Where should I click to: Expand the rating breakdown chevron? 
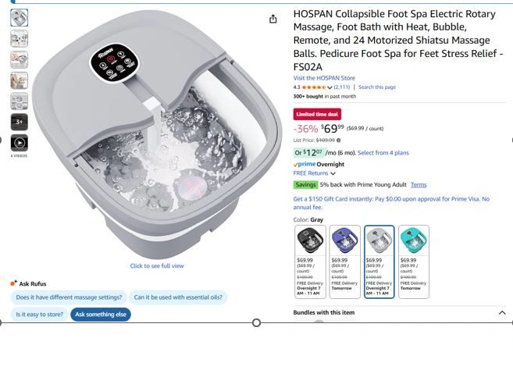[x=330, y=87]
